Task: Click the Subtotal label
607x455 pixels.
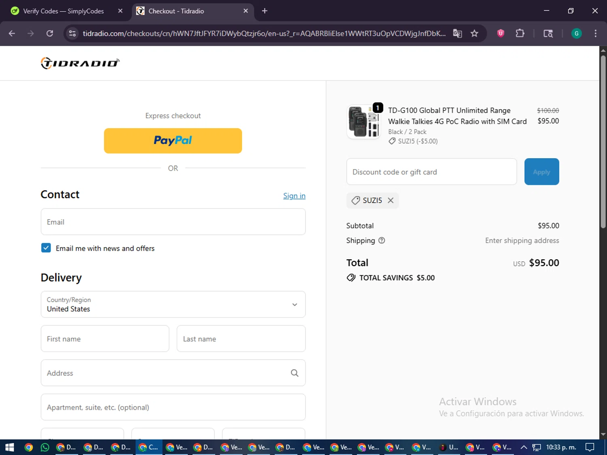Action: click(360, 226)
